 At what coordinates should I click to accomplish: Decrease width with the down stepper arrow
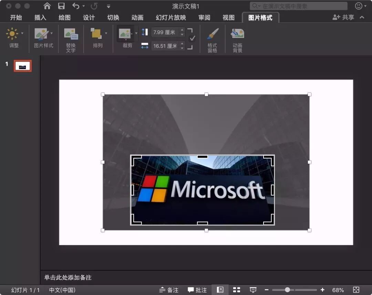[x=182, y=48]
